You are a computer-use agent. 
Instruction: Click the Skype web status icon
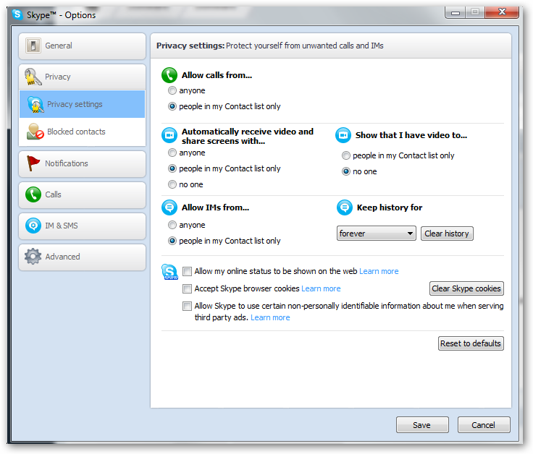[169, 272]
